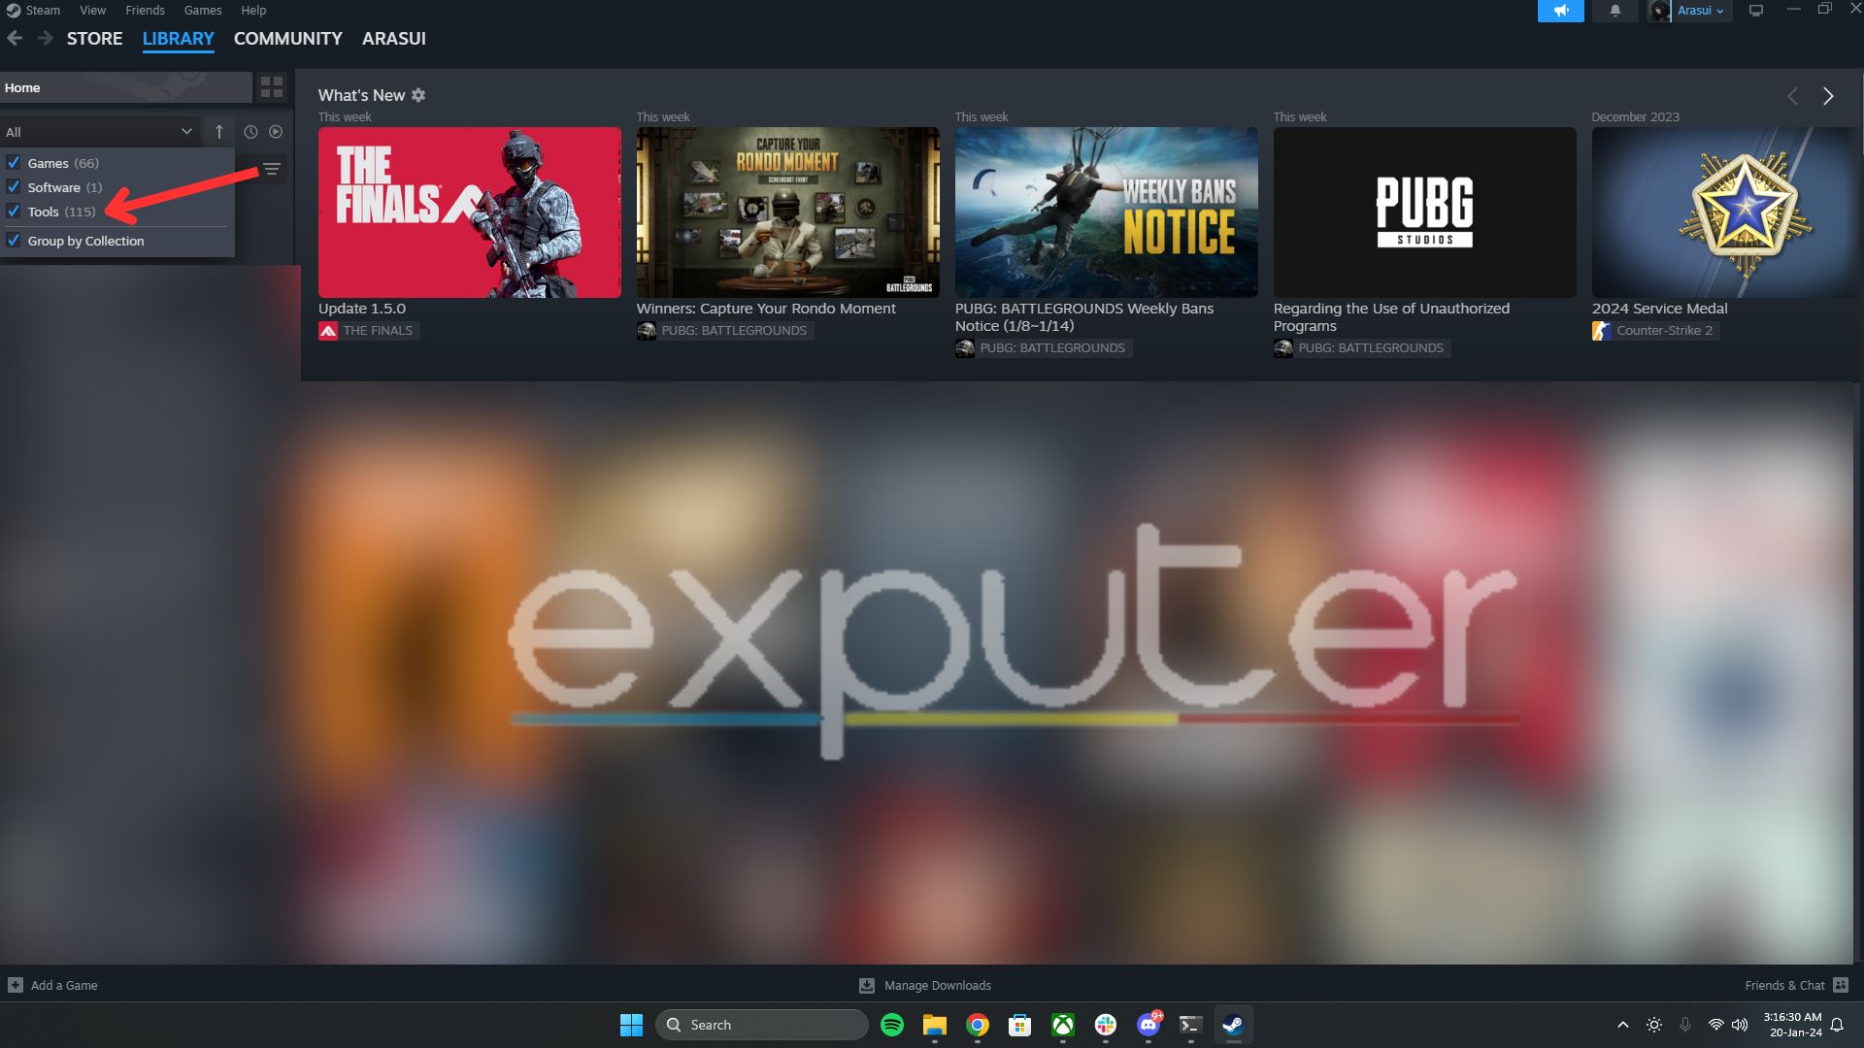Image resolution: width=1864 pixels, height=1048 pixels.
Task: Click the Add a Game icon
Action: click(16, 984)
